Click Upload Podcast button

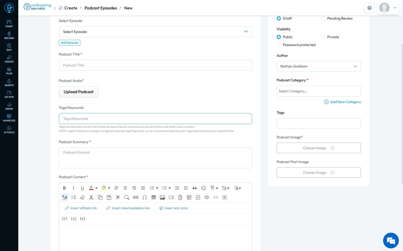point(78,92)
